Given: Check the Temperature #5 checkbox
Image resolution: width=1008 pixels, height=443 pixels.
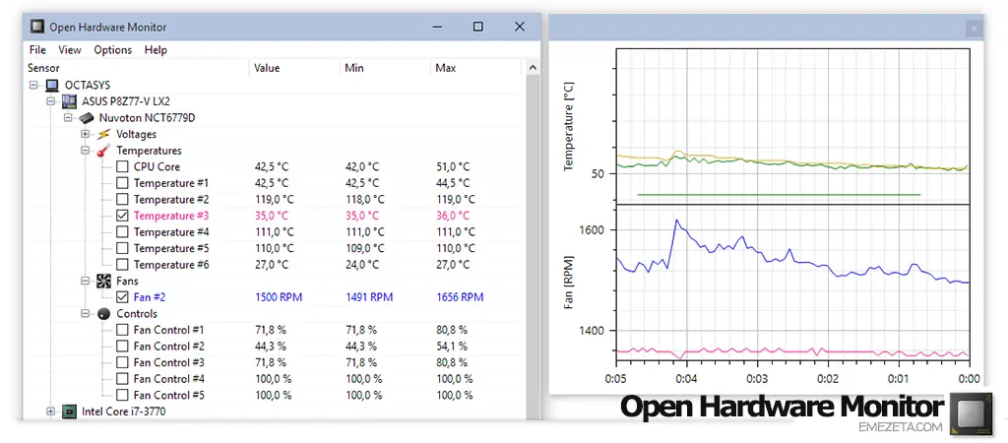Looking at the screenshot, I should point(122,248).
